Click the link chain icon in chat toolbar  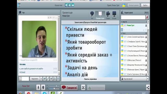tap(48, 79)
